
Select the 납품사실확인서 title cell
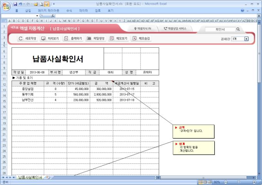point(58,59)
